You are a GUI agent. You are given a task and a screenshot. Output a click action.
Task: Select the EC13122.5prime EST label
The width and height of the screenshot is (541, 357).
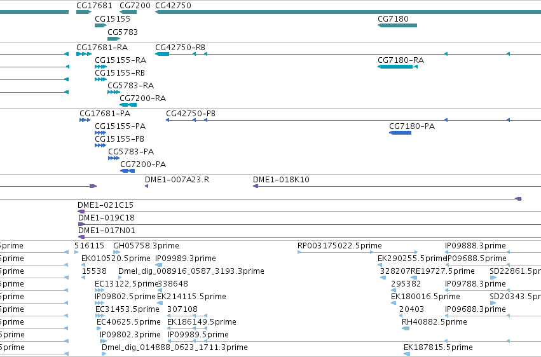pyautogui.click(x=127, y=285)
